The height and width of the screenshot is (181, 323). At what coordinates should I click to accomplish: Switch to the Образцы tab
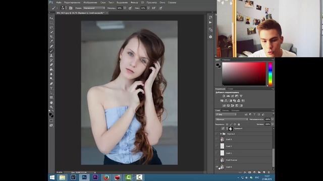(226, 60)
